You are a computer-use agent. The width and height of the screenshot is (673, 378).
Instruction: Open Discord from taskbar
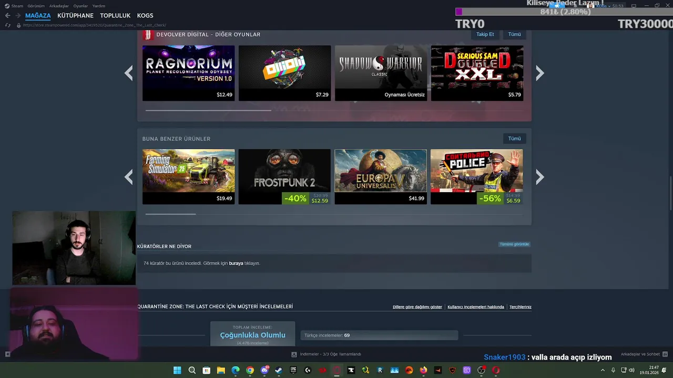[x=264, y=370]
